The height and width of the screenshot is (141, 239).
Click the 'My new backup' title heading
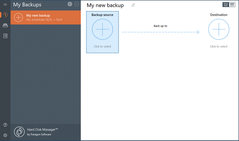105,5
